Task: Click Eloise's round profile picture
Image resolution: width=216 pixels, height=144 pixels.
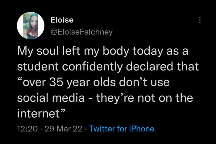Action: click(x=28, y=26)
